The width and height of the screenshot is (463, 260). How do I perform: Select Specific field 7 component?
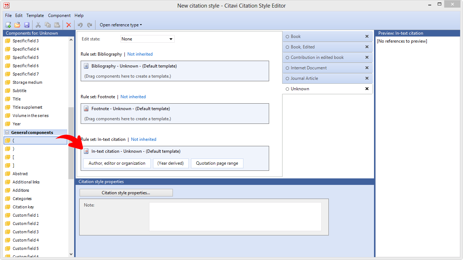point(26,74)
